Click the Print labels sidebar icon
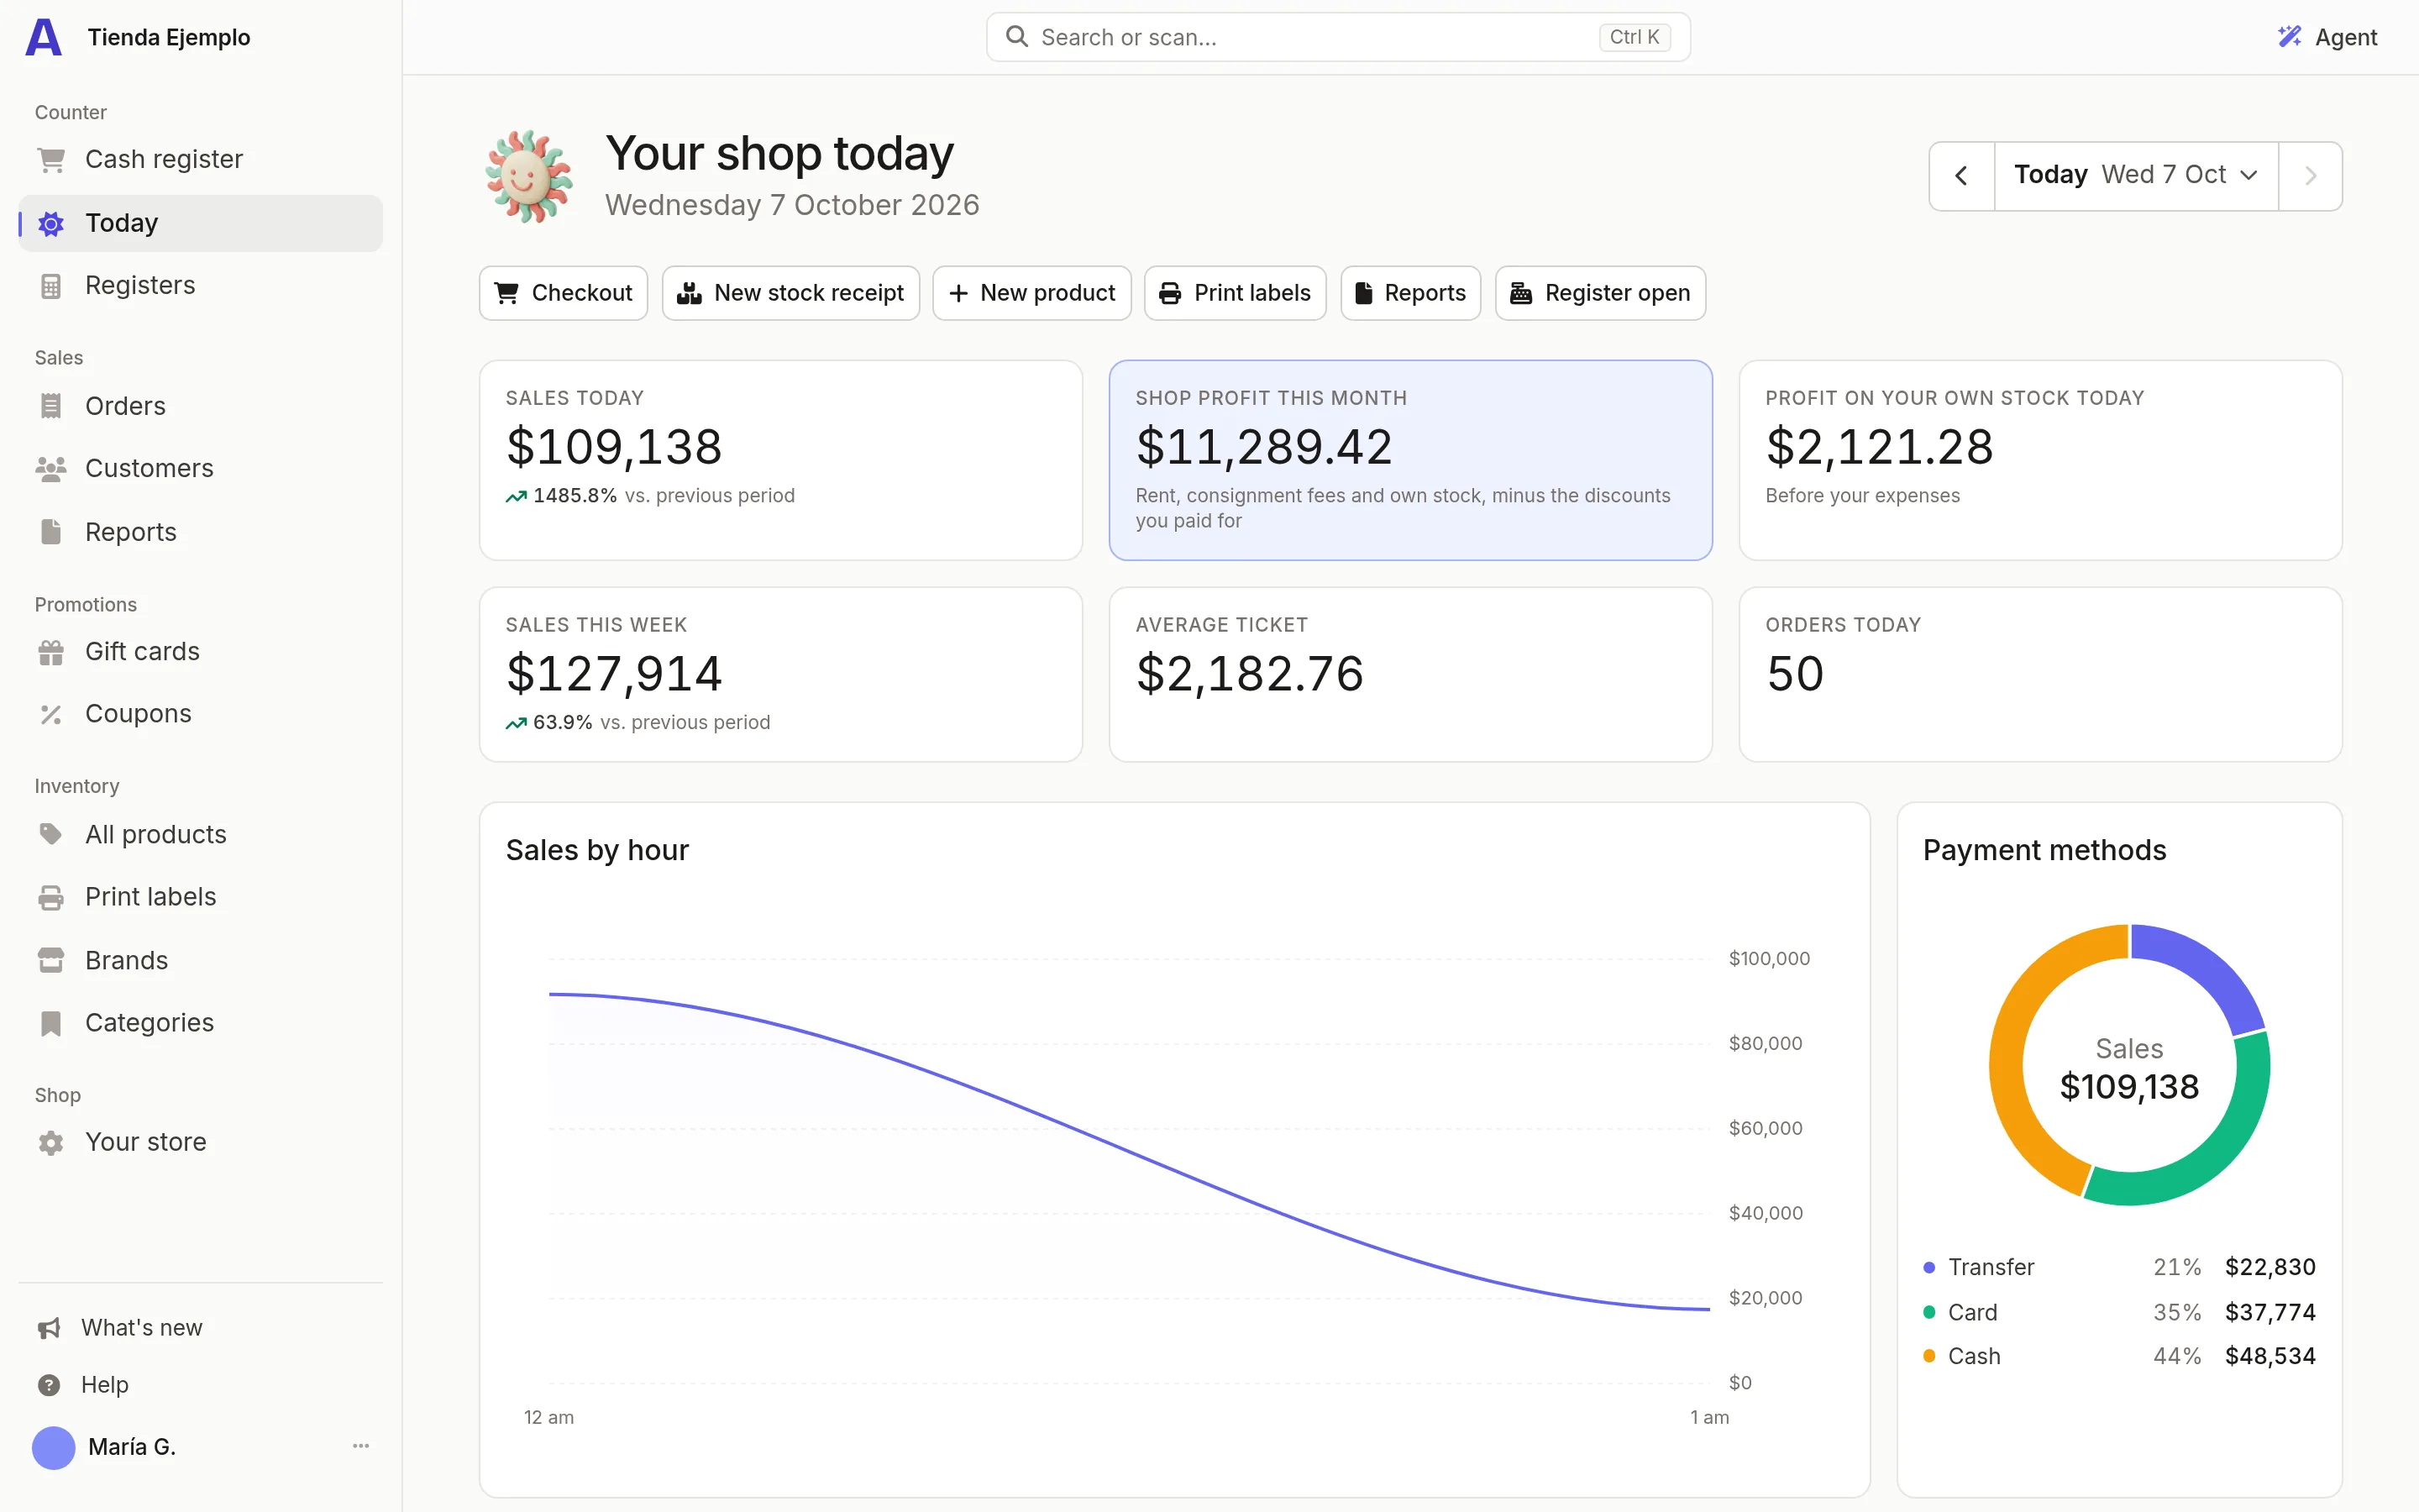 tap(51, 897)
